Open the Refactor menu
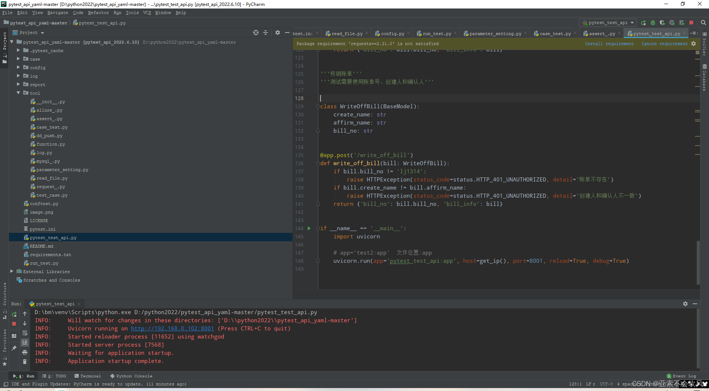Screen dimensions: 709x391 [x=98, y=13]
